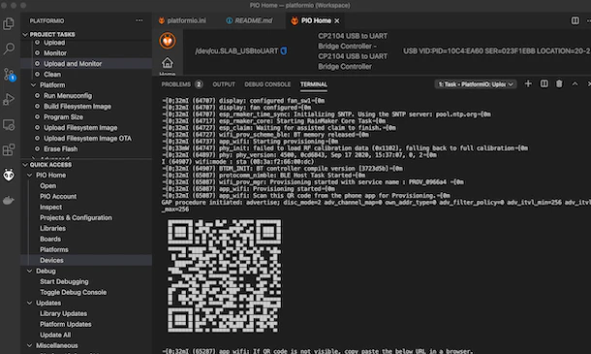This screenshot has width=591, height=354.
Task: Switch to the README.md tab
Action: point(250,20)
